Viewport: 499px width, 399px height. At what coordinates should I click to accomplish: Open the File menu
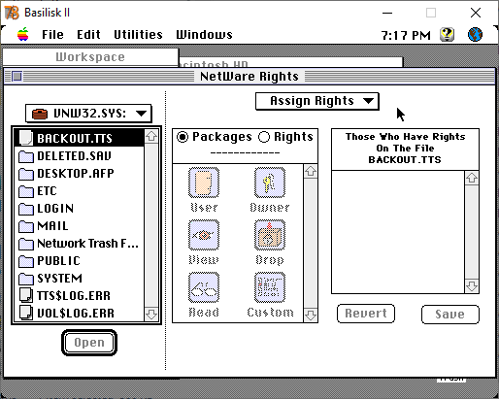click(52, 35)
